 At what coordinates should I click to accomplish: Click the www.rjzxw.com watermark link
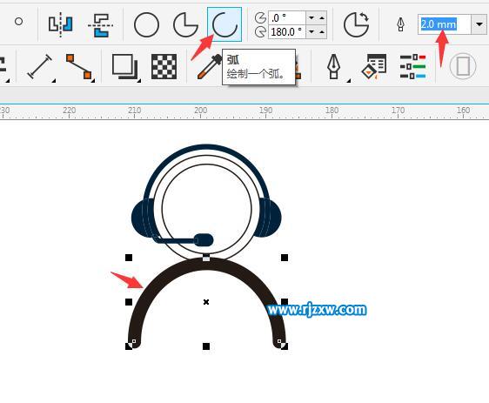(x=317, y=310)
